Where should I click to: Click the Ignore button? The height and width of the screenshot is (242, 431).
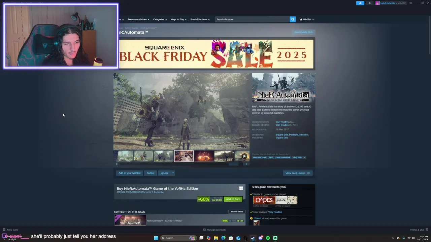(164, 173)
